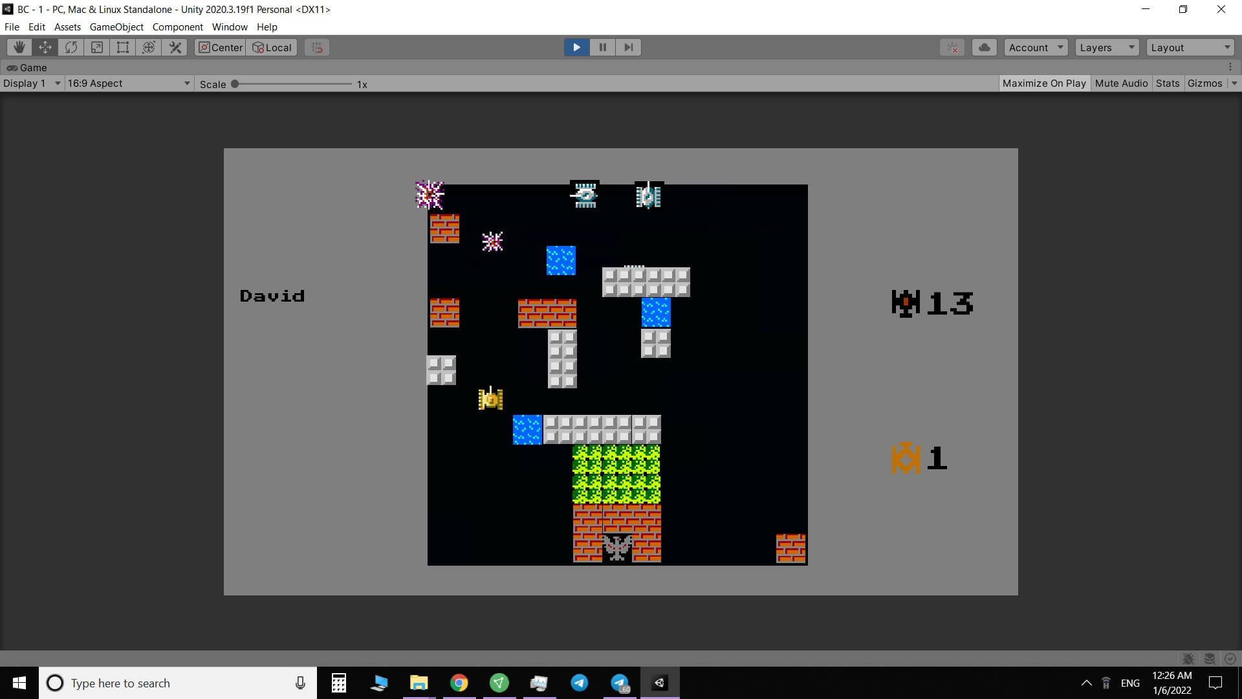Toggle Gizmos in Game view
This screenshot has height=699, width=1242.
pos(1204,83)
